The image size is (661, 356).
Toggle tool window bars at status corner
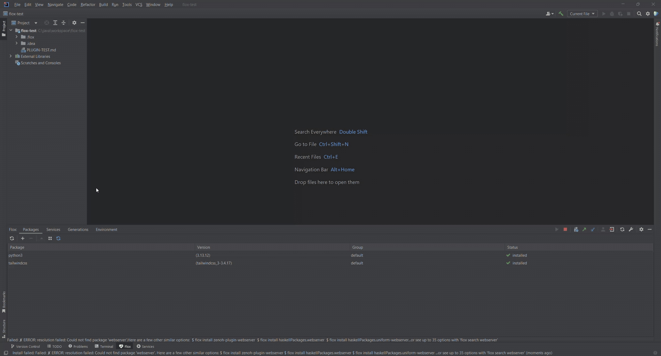(6, 353)
